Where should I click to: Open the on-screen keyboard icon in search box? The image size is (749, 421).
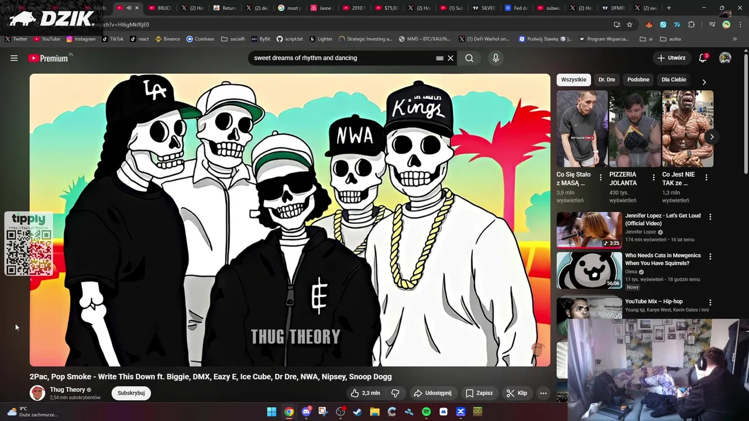[x=439, y=58]
